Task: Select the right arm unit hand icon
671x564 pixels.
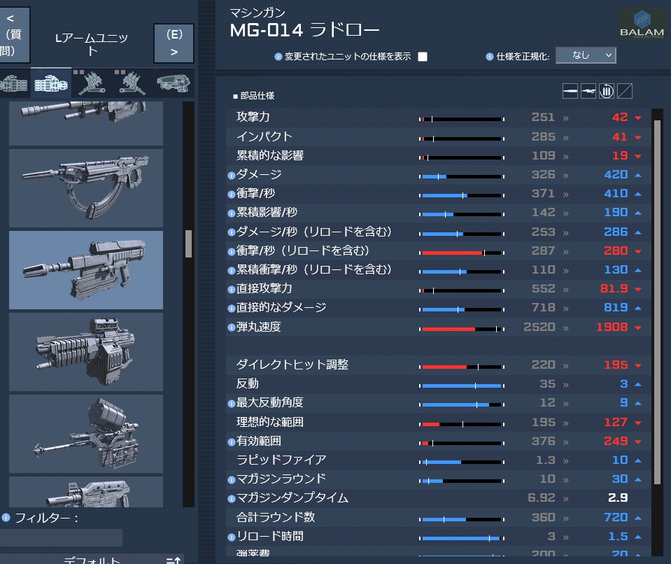Action: [x=14, y=83]
